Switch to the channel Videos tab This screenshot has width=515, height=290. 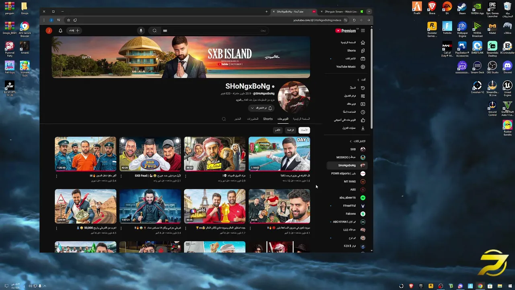point(283,119)
